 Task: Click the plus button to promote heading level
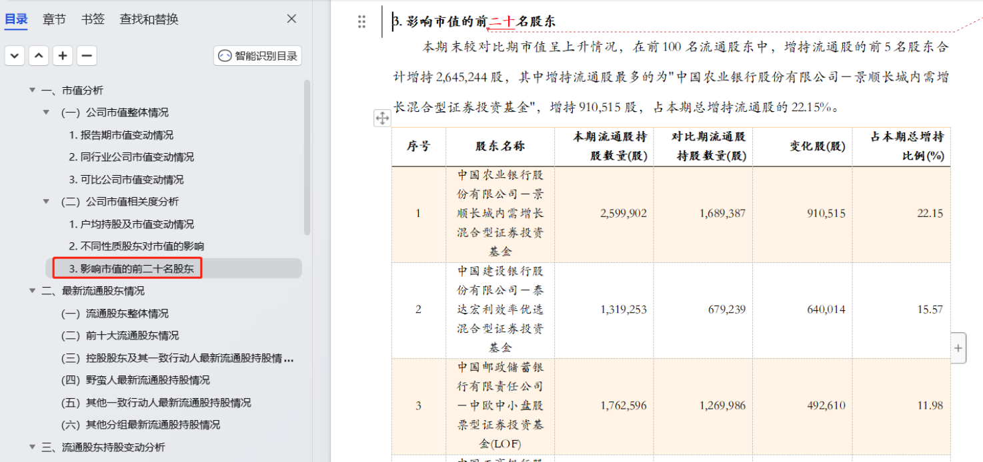[63, 55]
